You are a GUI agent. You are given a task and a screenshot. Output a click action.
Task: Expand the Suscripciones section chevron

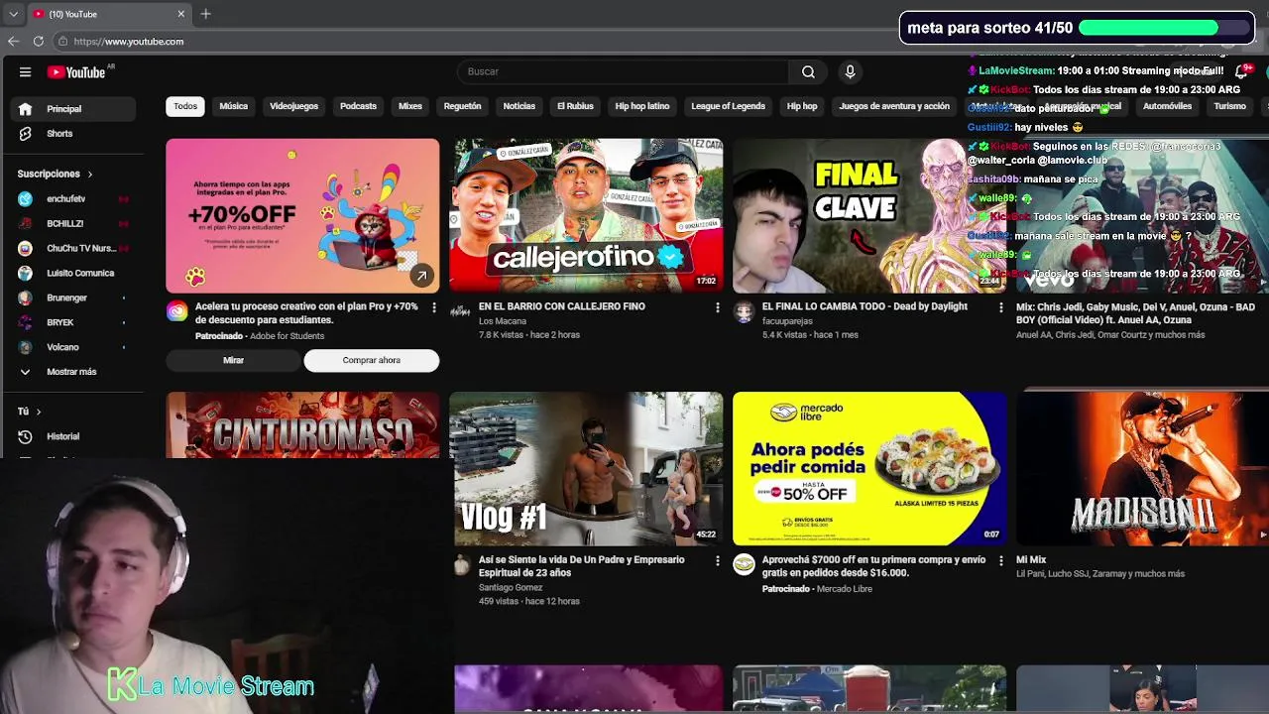(x=89, y=174)
